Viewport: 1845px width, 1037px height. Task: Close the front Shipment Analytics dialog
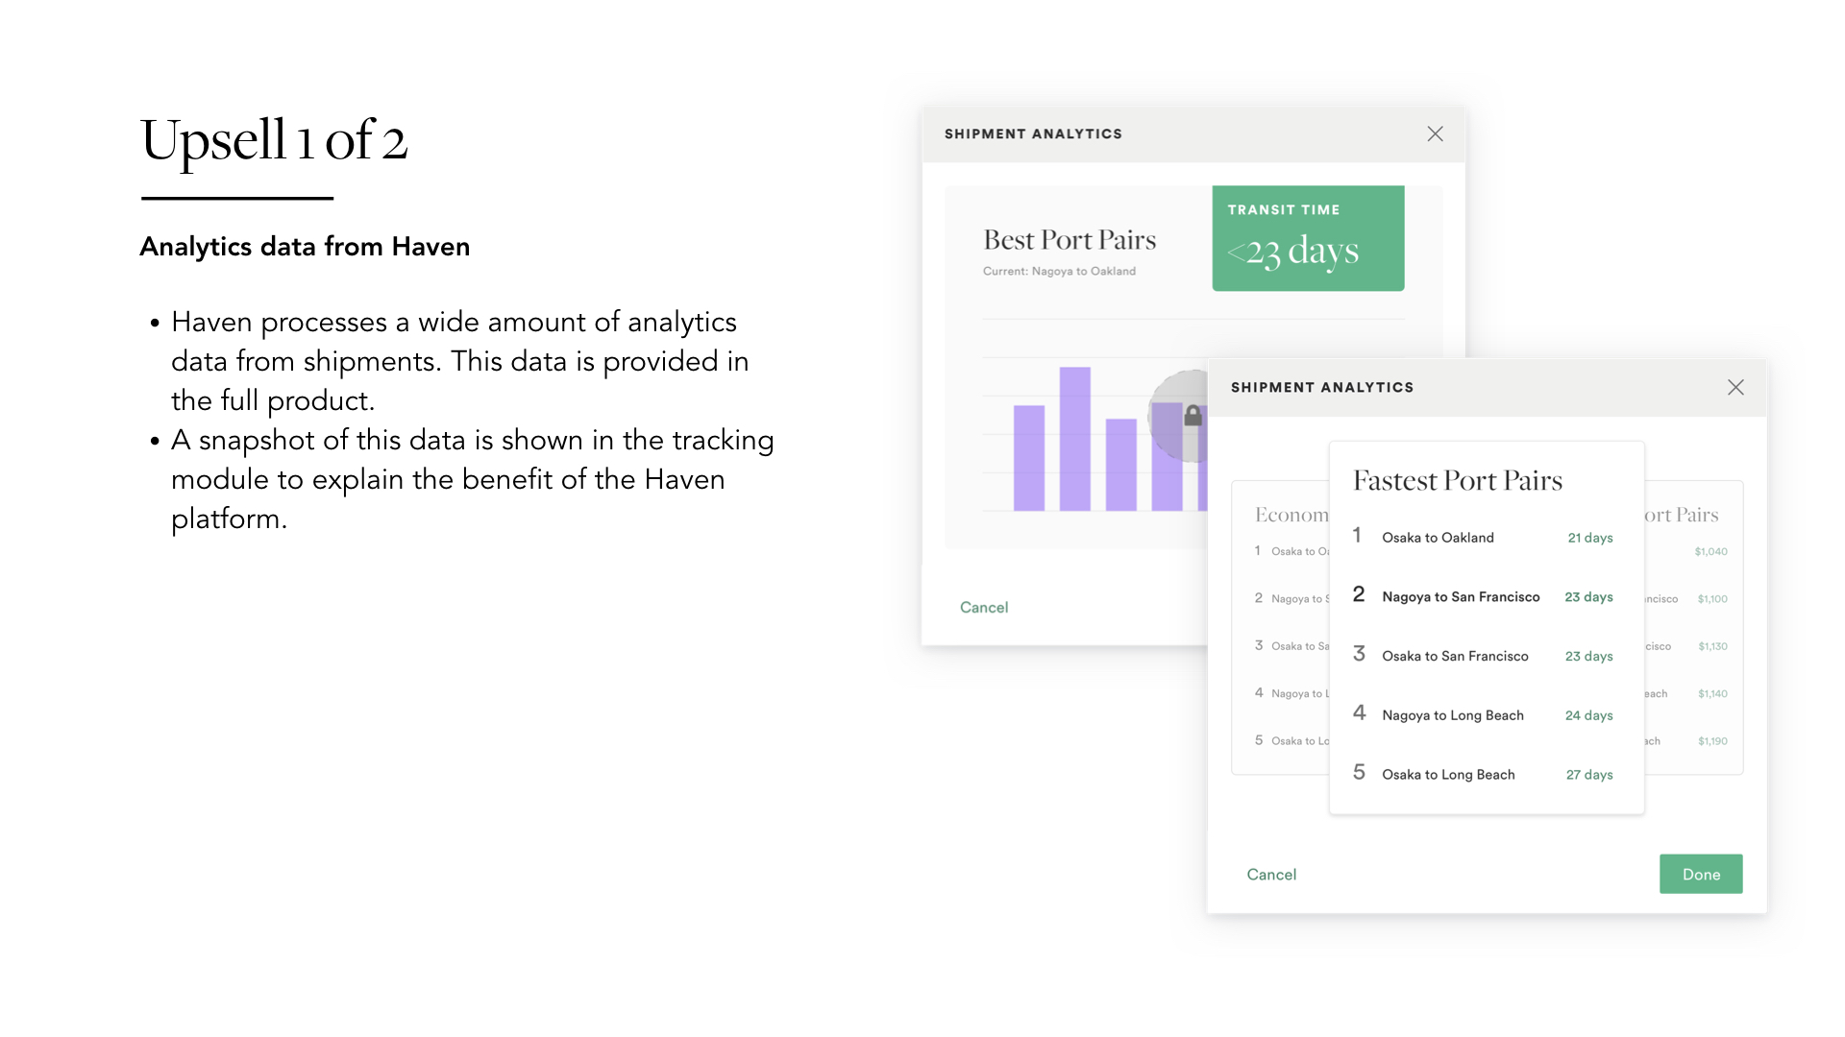click(x=1734, y=387)
